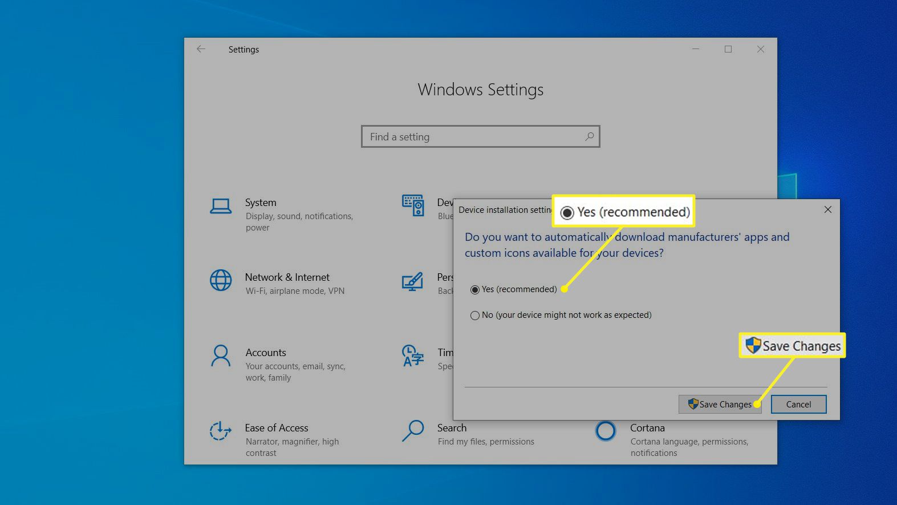The width and height of the screenshot is (897, 505).
Task: Open the Accounts category label
Action: (266, 353)
